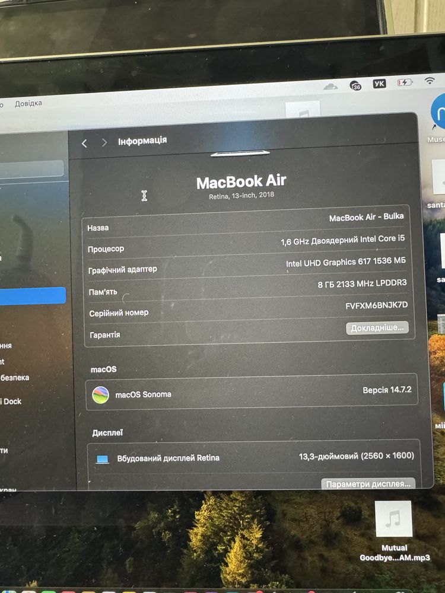The width and height of the screenshot is (445, 593).
Task: Check the battery charging status icon
Action: tap(405, 82)
